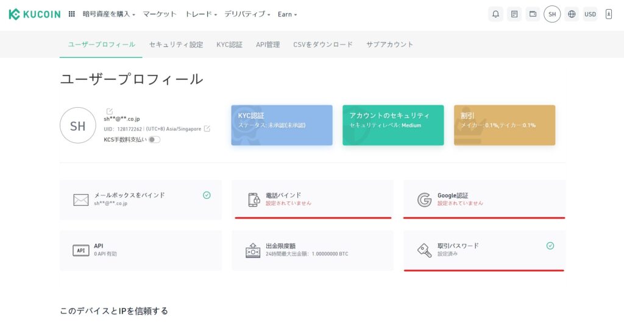This screenshot has width=624, height=328.
Task: Select the ユーザープロフィール tab
Action: 101,44
